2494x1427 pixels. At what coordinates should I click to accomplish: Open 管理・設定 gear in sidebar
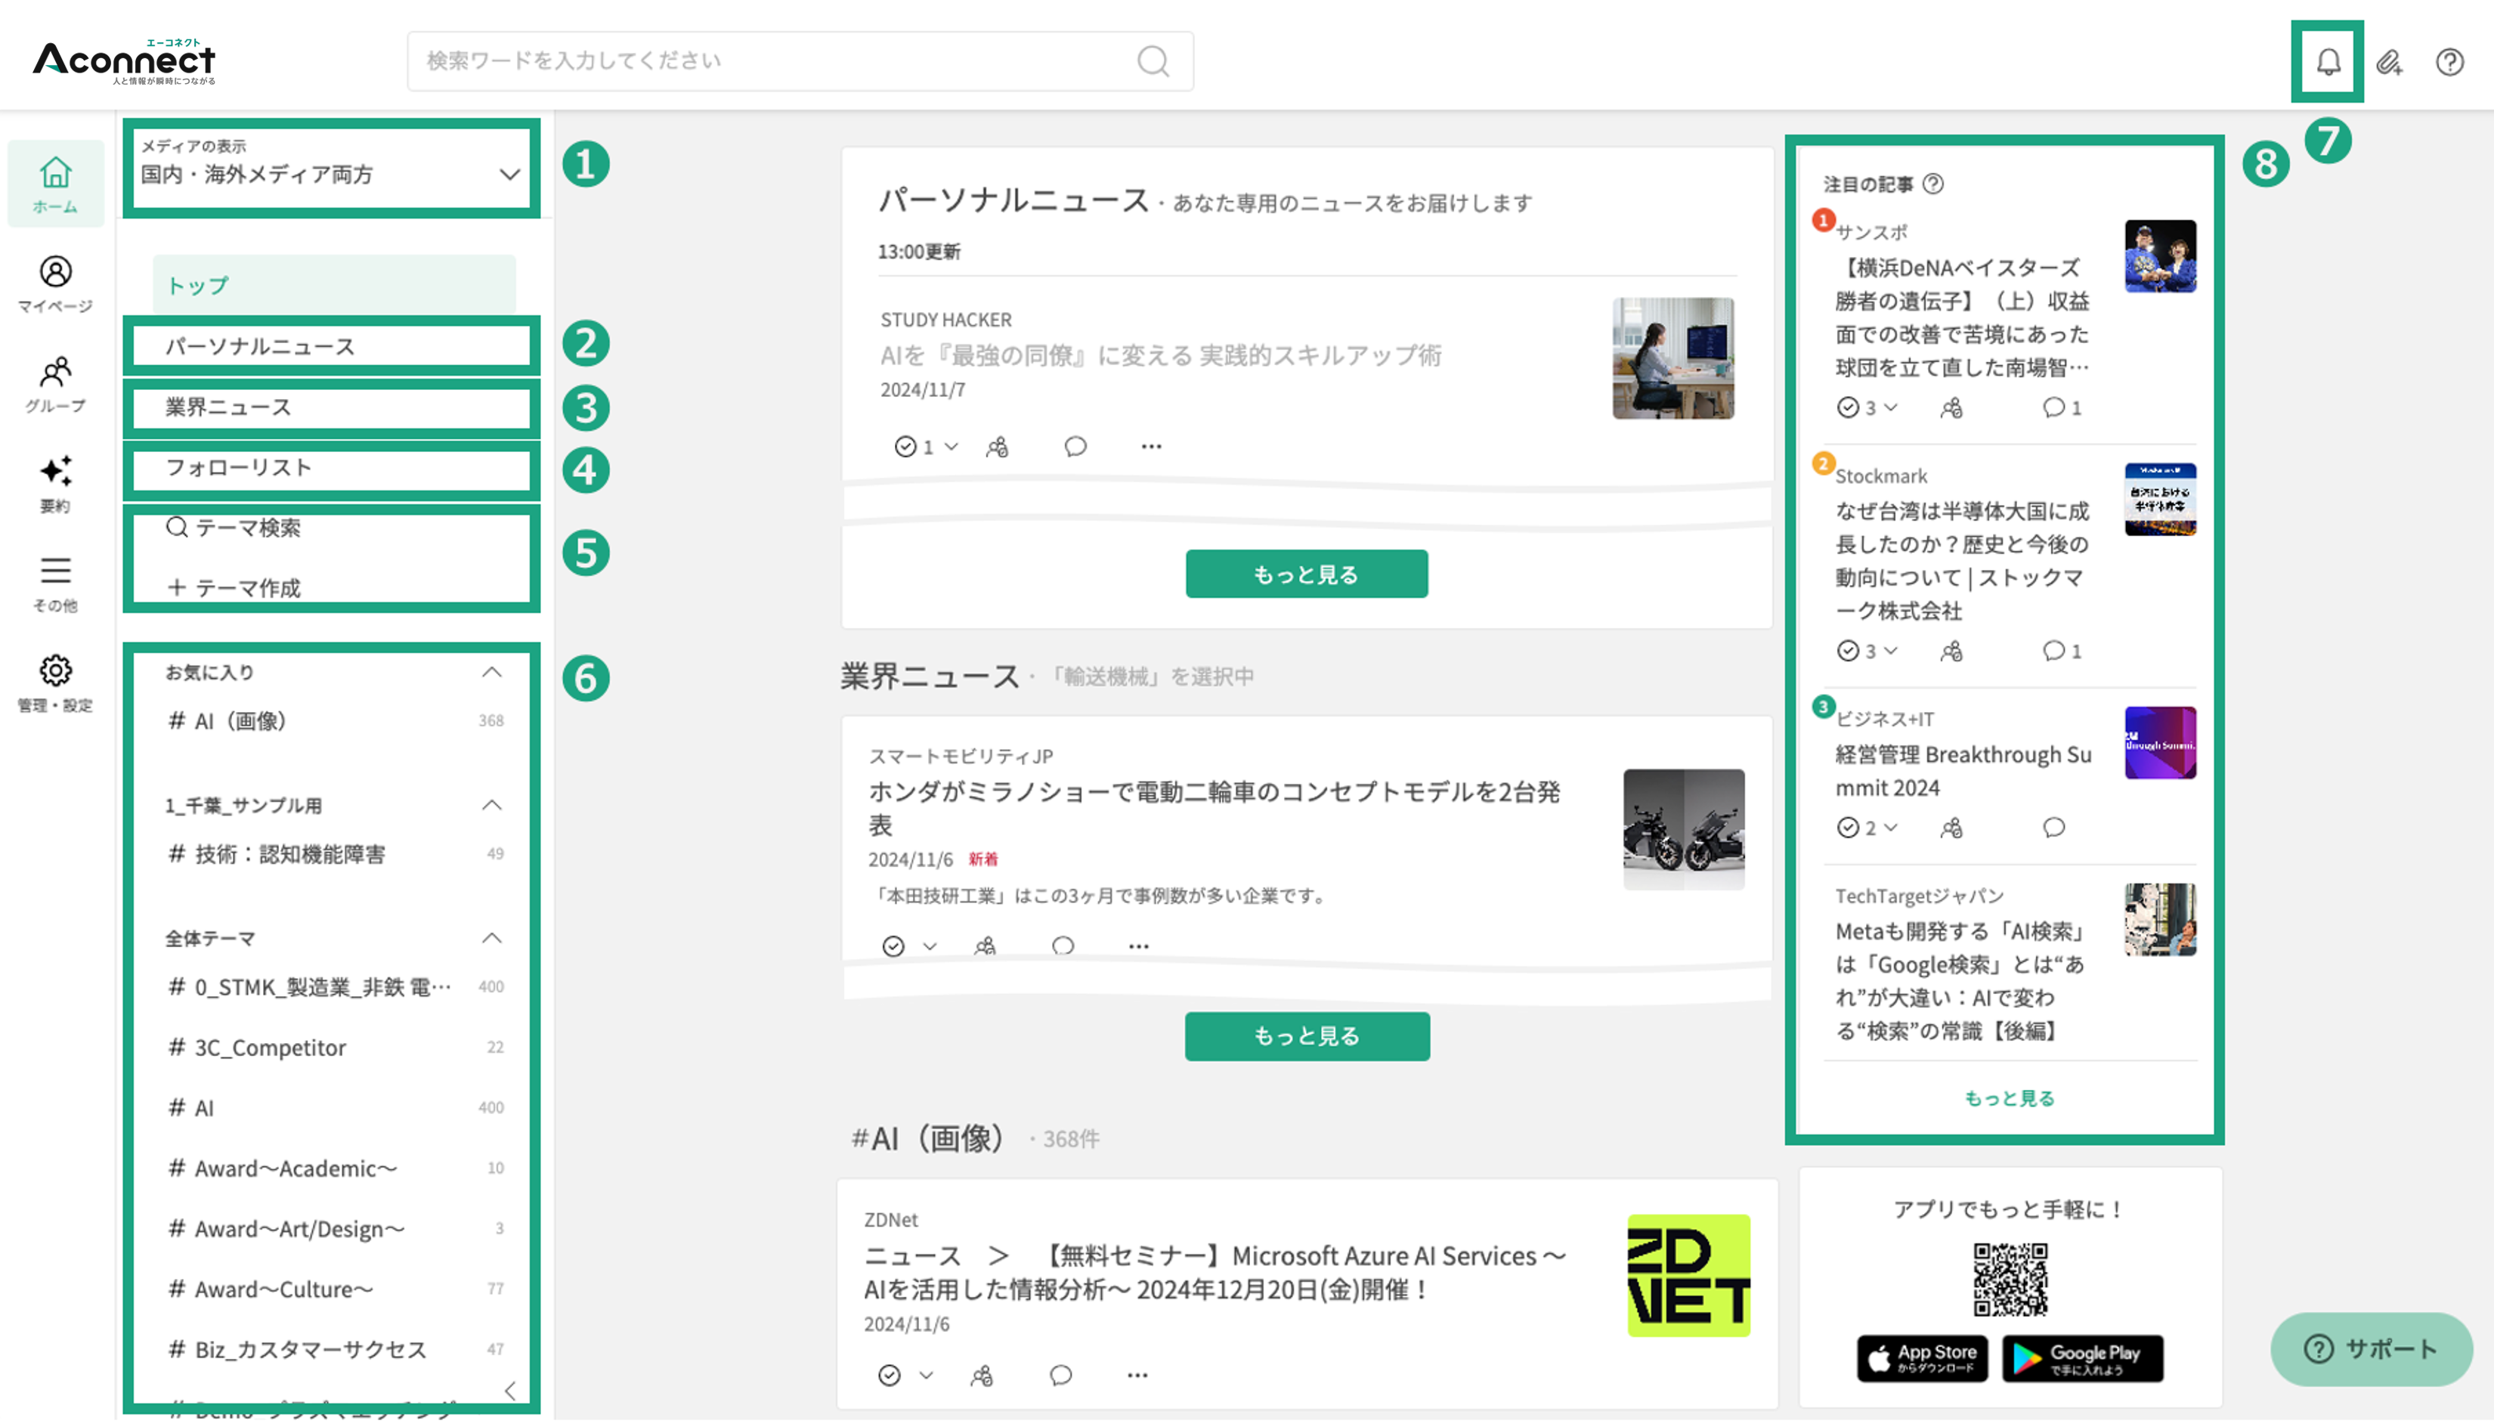tap(55, 684)
